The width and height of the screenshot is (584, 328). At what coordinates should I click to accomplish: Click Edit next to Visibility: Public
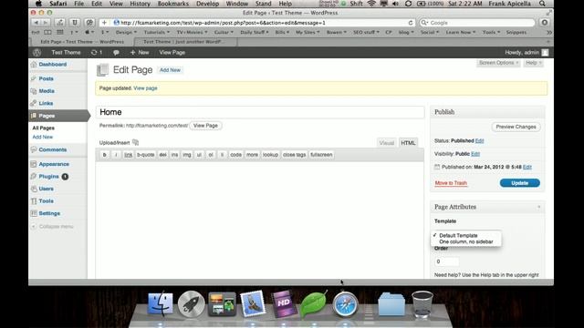tap(475, 154)
